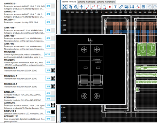Select the polyline curve drawing tool

coord(93,7)
